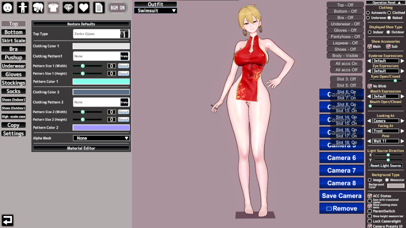Open the Alpha Mask dropdown

tap(101, 138)
